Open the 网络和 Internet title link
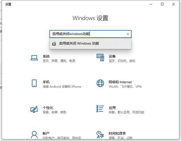Screen dimensions: 181x141 tap(120, 82)
